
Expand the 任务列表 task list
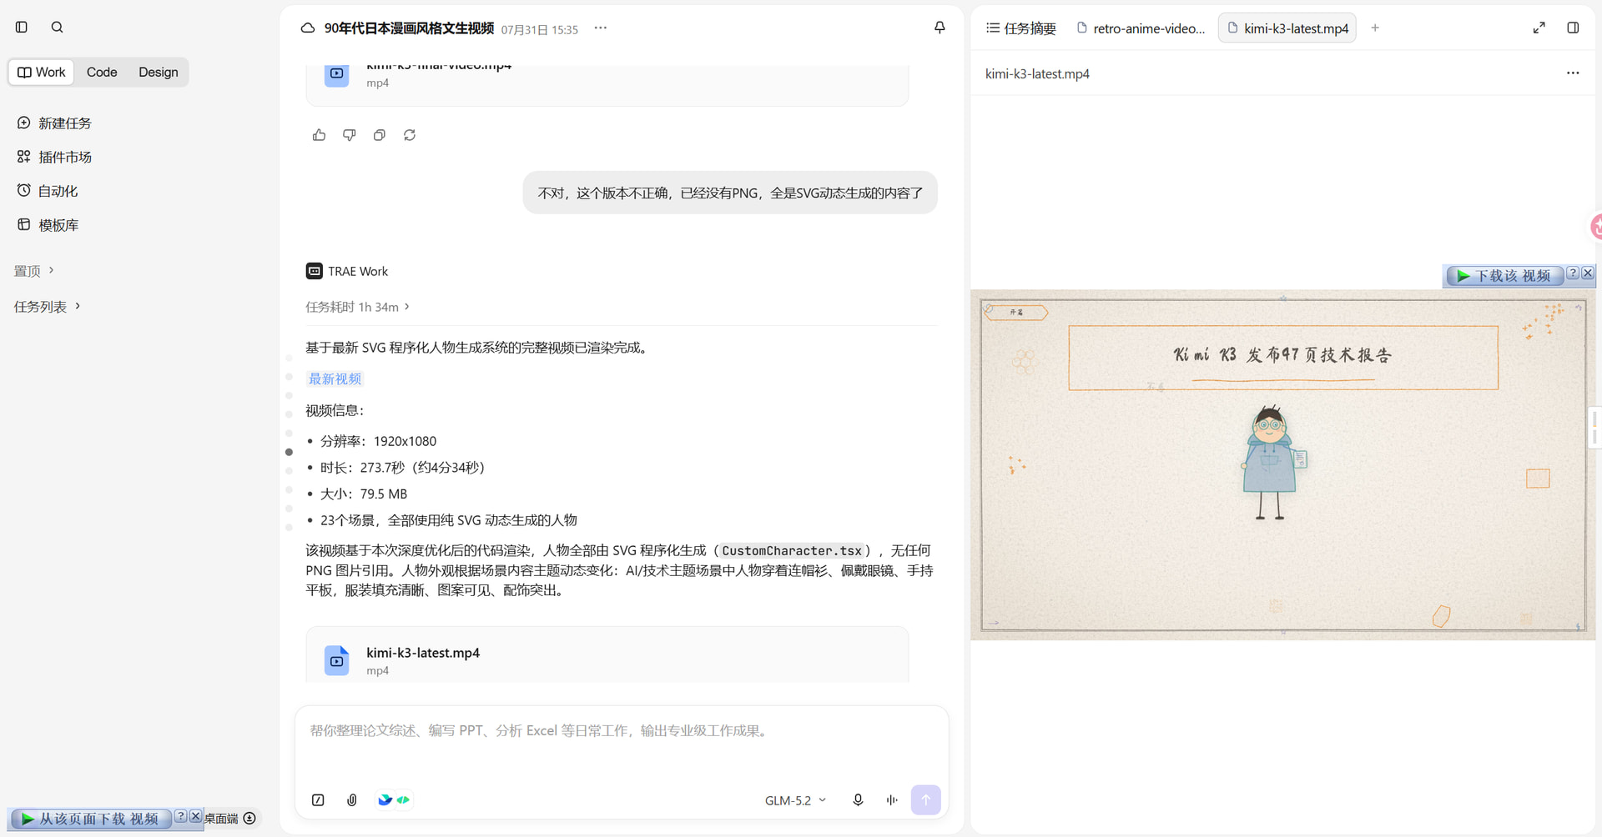coord(48,307)
